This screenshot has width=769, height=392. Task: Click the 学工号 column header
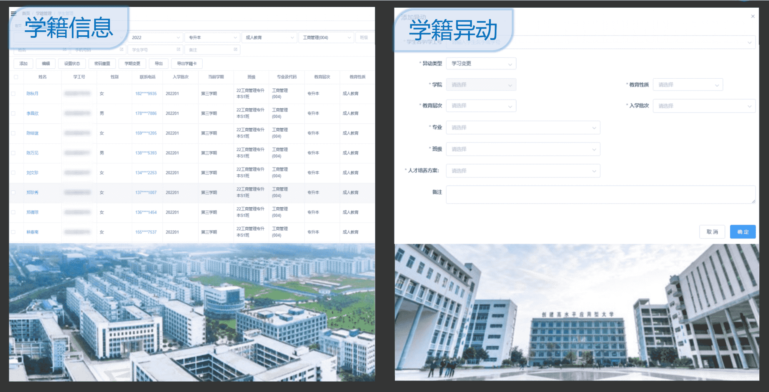pos(79,77)
